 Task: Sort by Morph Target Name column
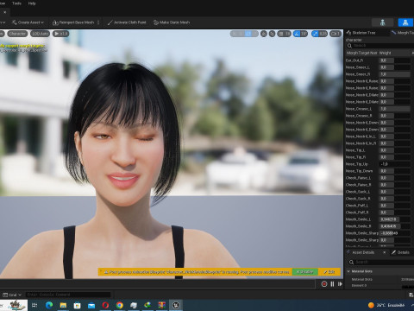coord(361,53)
